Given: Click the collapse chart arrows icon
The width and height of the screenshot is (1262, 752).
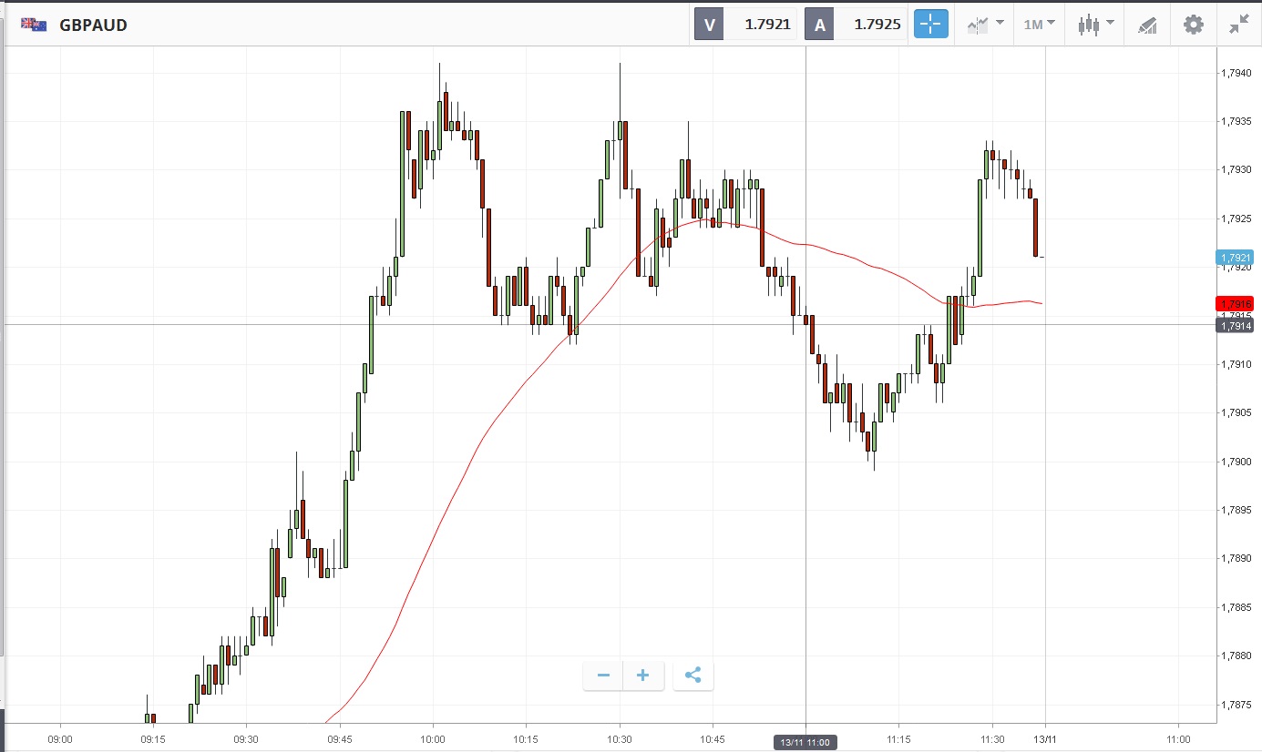Looking at the screenshot, I should 1238,25.
